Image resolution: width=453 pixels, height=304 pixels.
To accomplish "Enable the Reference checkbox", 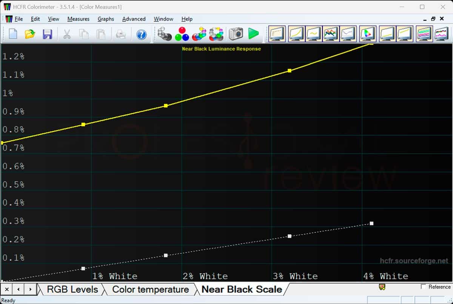I will 424,287.
